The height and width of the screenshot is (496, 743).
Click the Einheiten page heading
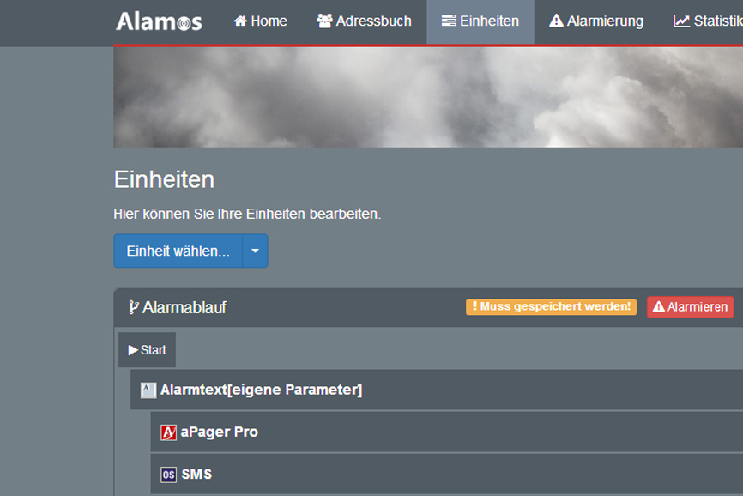tap(164, 179)
